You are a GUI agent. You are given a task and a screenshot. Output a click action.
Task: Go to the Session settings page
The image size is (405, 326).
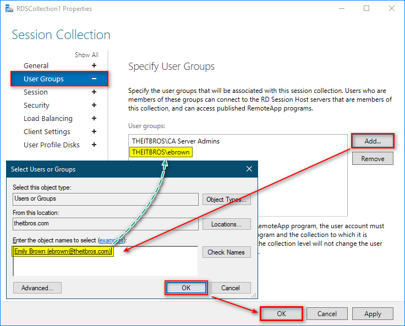pyautogui.click(x=36, y=92)
